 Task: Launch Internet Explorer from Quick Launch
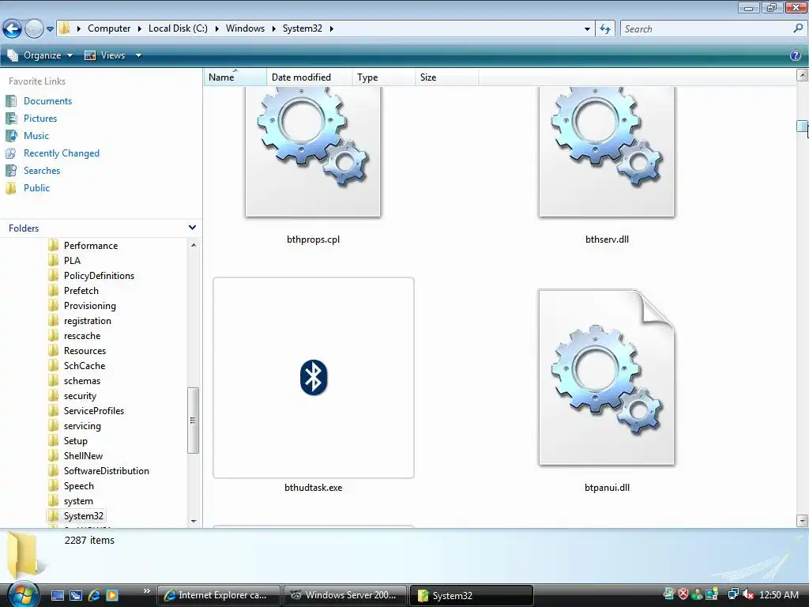[94, 595]
